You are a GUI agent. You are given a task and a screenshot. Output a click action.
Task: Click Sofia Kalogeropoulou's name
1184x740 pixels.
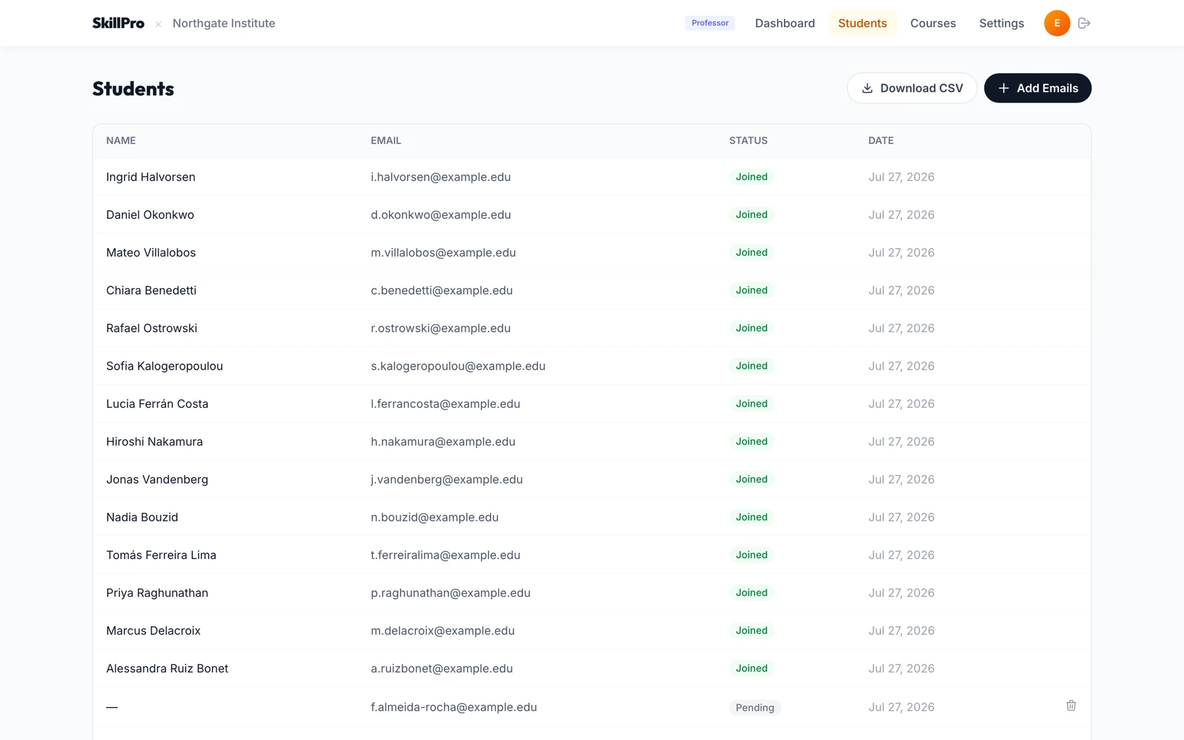pyautogui.click(x=164, y=366)
